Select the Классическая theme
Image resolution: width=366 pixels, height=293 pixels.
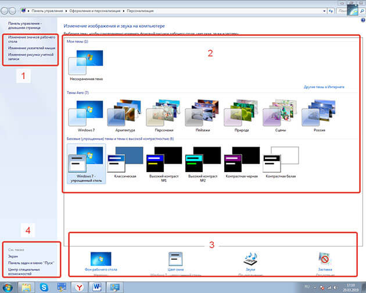pyautogui.click(x=125, y=160)
